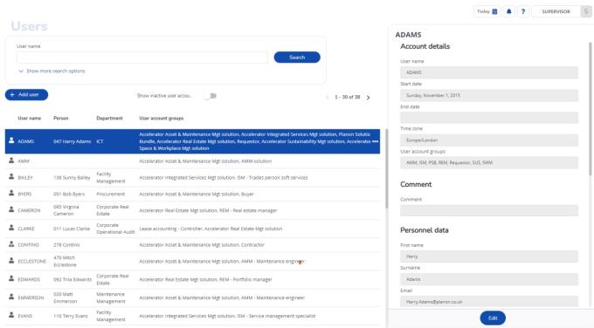Click '051 Bob Byers' person cell
The width and height of the screenshot is (594, 328).
tap(69, 194)
